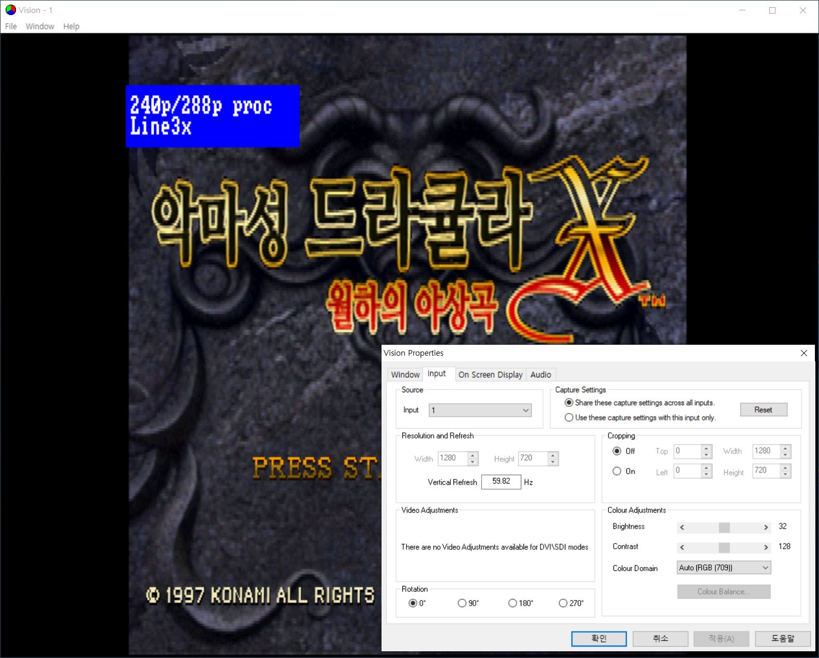Click the resolution Height field showing 720
This screenshot has width=819, height=658.
pos(533,458)
